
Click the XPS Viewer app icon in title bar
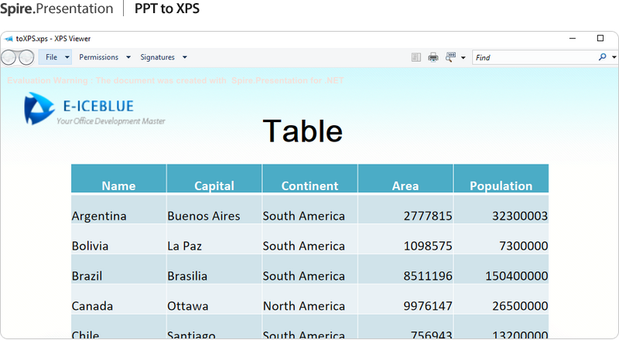pyautogui.click(x=9, y=38)
